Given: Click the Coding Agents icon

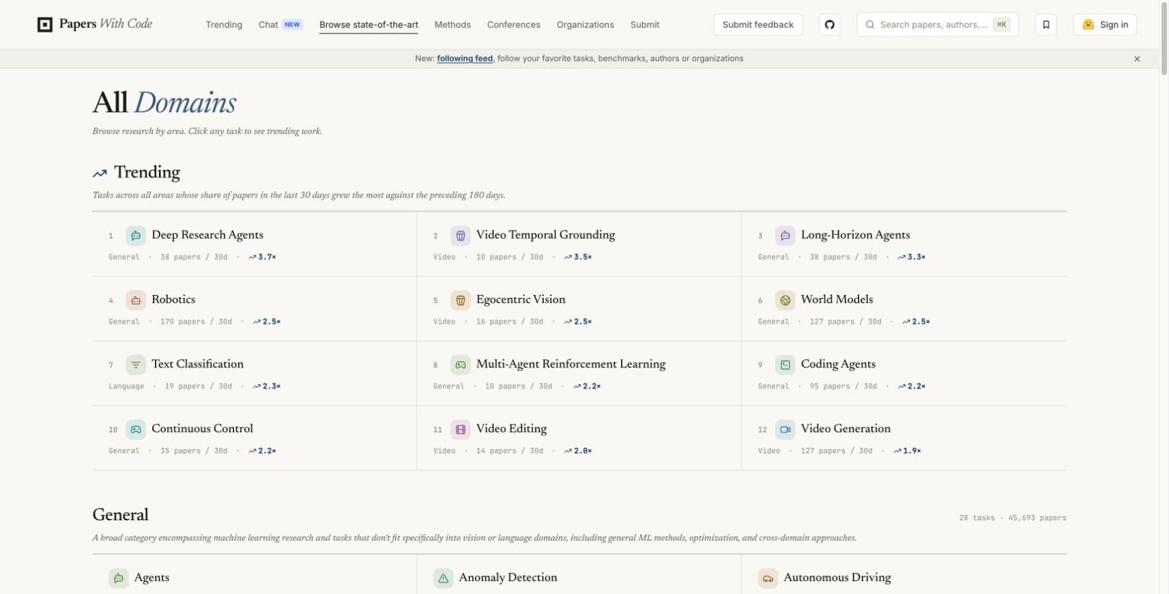Looking at the screenshot, I should tap(785, 365).
